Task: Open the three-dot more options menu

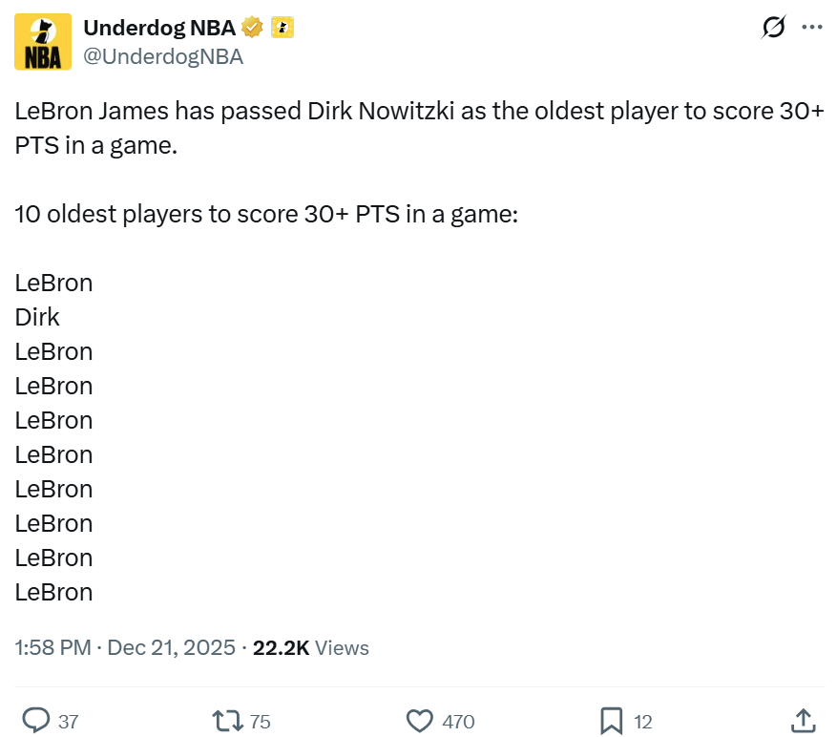Action: point(811,28)
